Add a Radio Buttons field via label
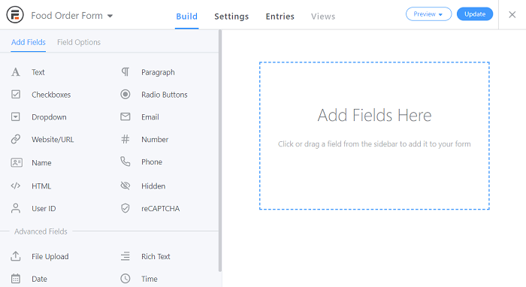526x287 pixels. click(x=165, y=95)
